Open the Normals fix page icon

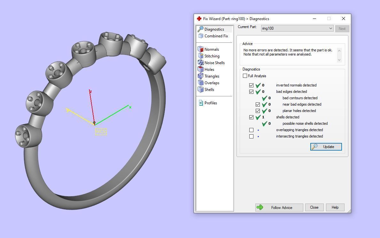pyautogui.click(x=201, y=49)
